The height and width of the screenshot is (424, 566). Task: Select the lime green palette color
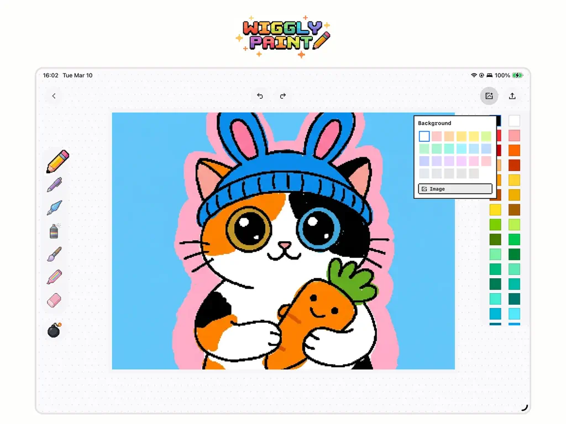(x=495, y=225)
